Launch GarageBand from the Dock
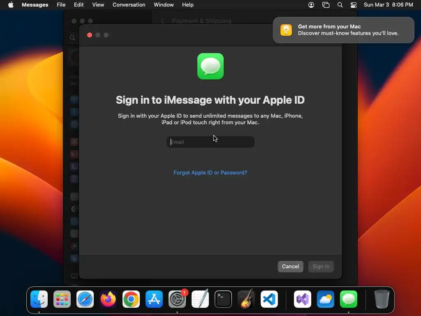The image size is (421, 316). (246, 299)
